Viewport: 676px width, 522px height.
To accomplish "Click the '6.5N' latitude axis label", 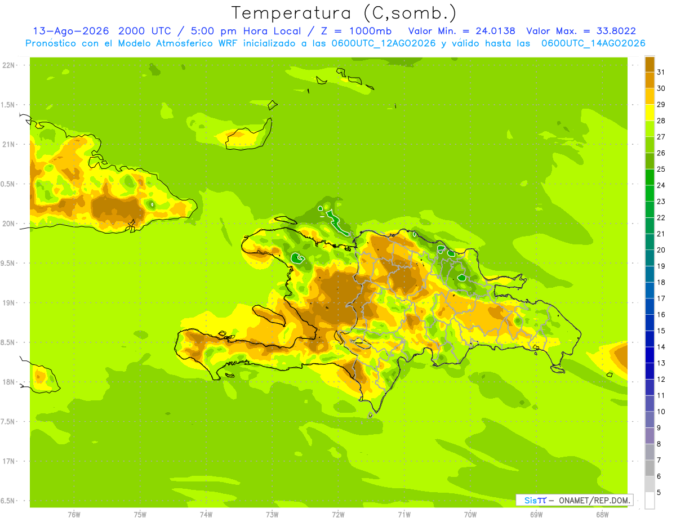I will [8, 501].
